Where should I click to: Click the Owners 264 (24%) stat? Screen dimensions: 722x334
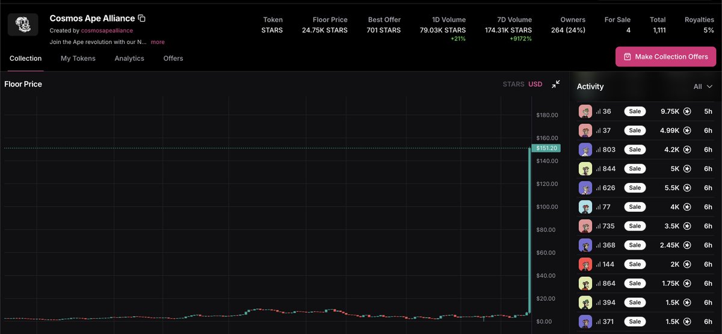click(568, 30)
